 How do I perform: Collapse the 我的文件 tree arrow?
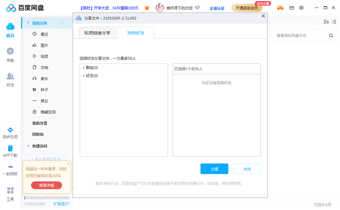[28, 23]
